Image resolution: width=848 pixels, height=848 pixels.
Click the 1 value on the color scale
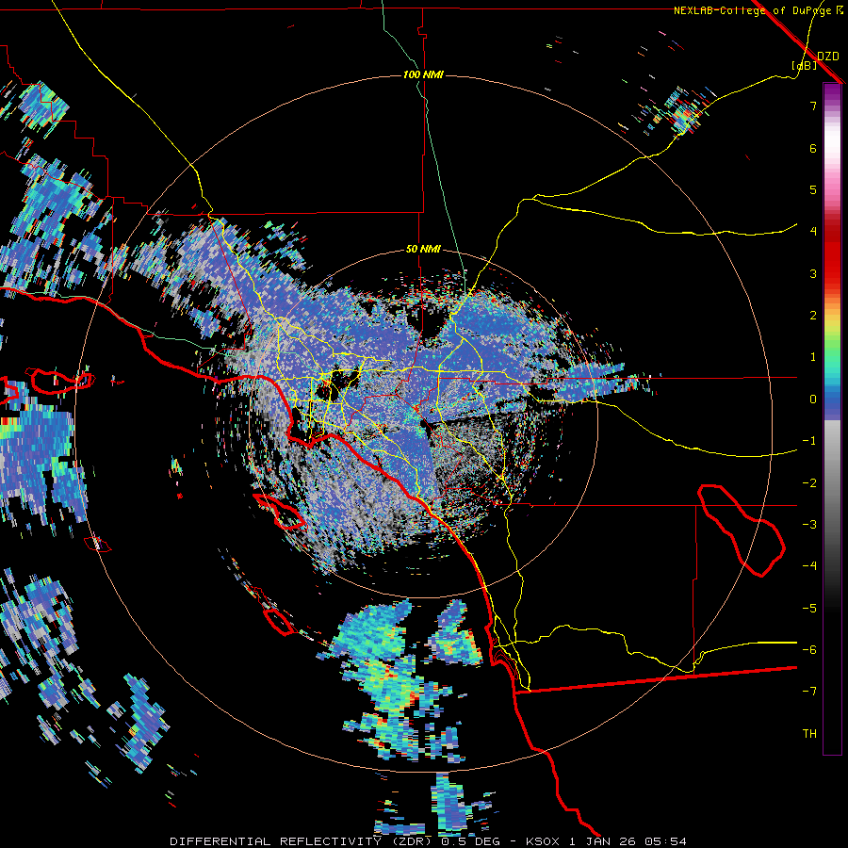pyautogui.click(x=813, y=357)
